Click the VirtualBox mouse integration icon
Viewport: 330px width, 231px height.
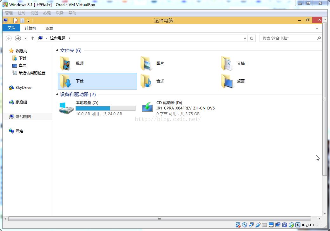click(291, 225)
